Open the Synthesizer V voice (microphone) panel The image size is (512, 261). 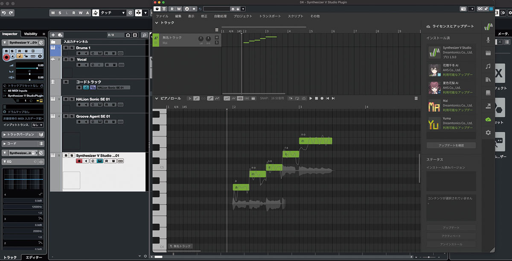point(488,40)
